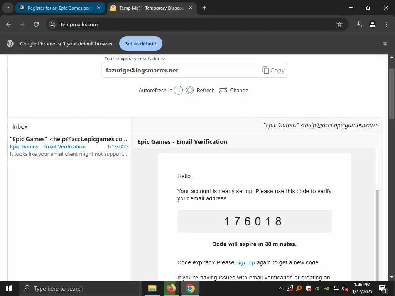Switch to the Register for an Epic Games tab

[x=60, y=8]
